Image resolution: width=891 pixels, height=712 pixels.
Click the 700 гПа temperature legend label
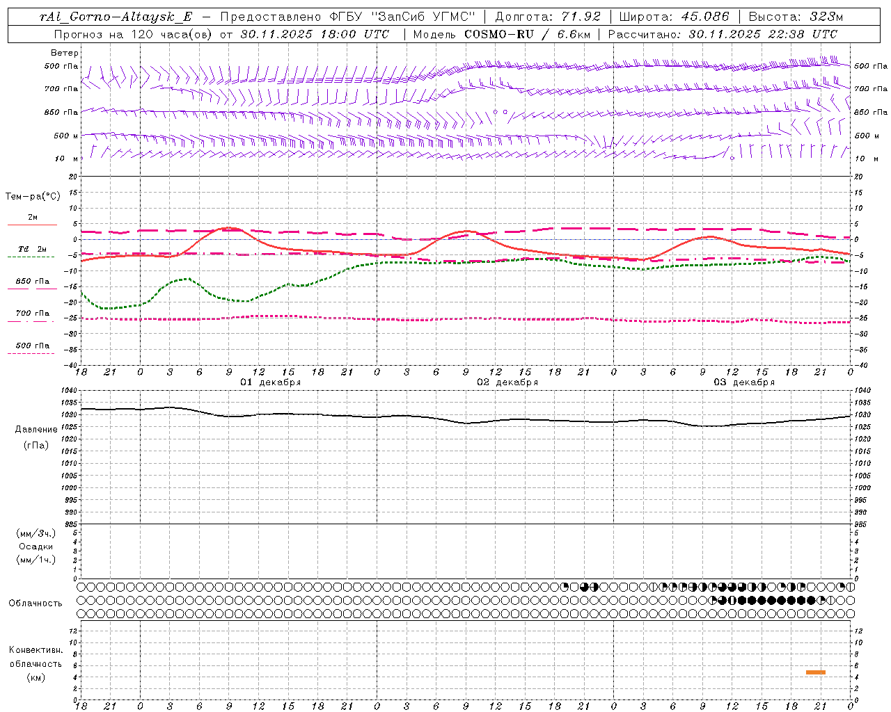pos(33,313)
